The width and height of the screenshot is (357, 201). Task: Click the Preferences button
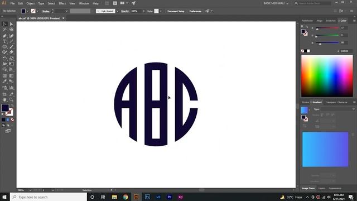pyautogui.click(x=195, y=11)
